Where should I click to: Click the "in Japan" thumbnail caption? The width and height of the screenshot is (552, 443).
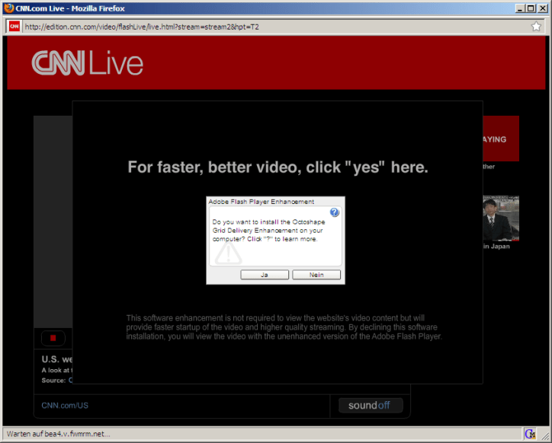496,247
